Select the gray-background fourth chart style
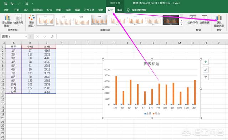 pos(99,20)
